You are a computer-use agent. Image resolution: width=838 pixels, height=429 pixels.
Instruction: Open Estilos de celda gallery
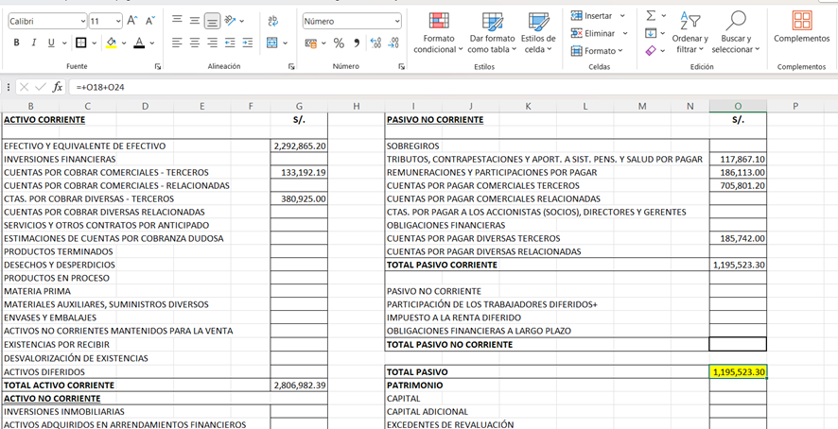pyautogui.click(x=538, y=32)
